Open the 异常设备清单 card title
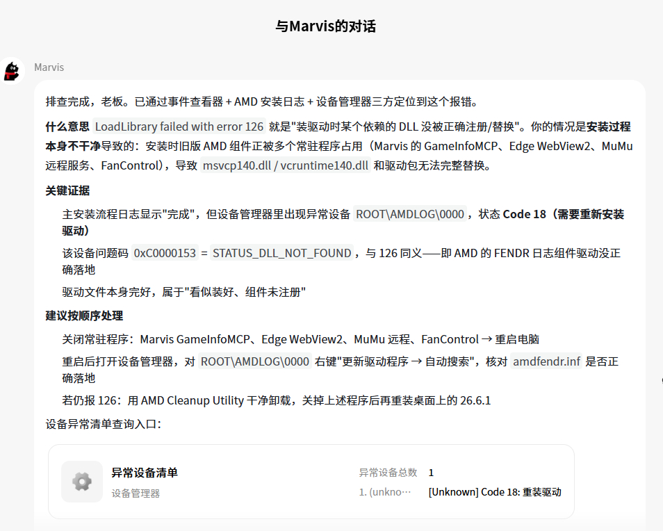Screen dimensions: 663x531 point(145,473)
